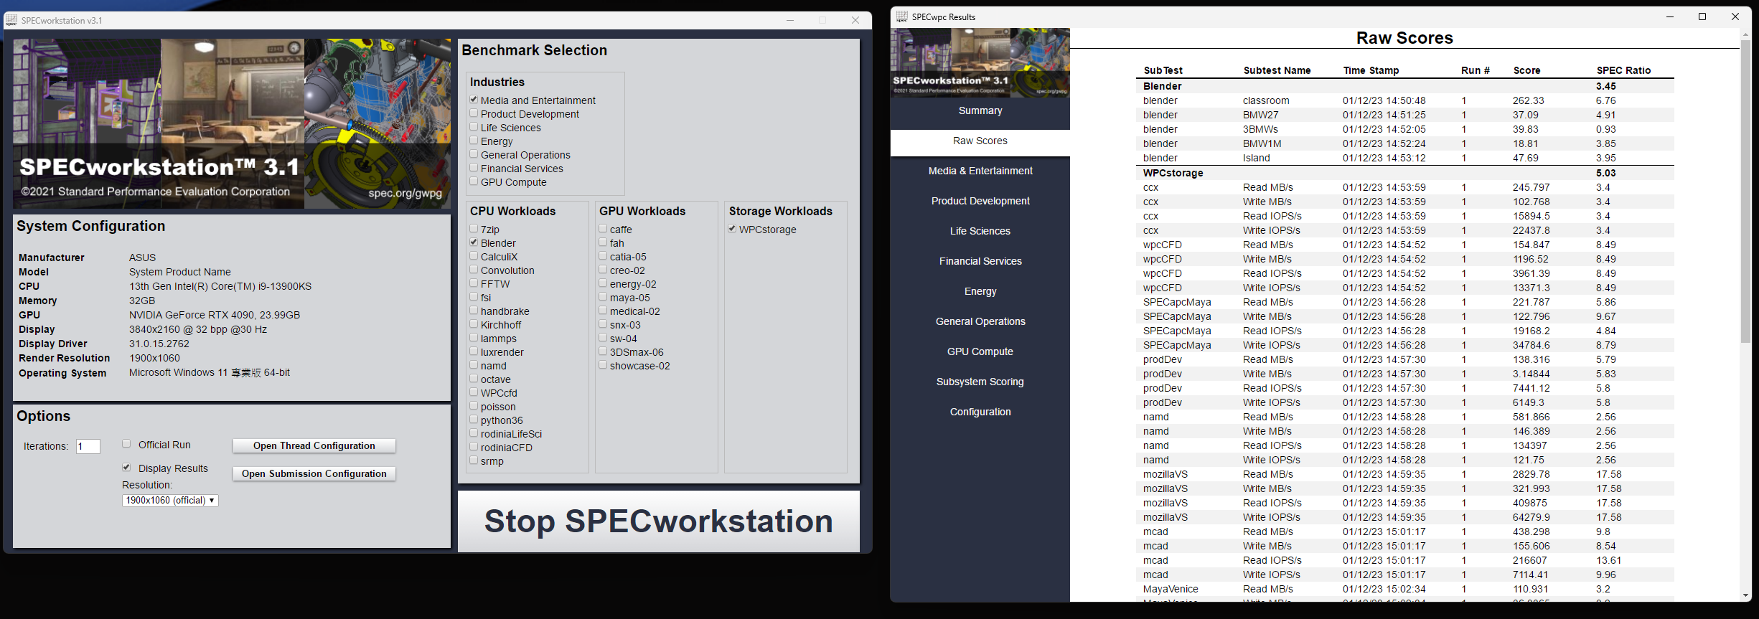
Task: Check the Financial Services checkbox
Action: tap(474, 168)
